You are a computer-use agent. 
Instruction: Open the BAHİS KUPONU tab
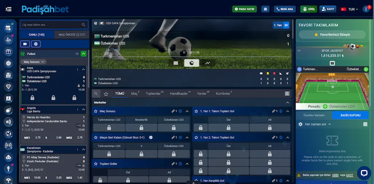pos(350,115)
